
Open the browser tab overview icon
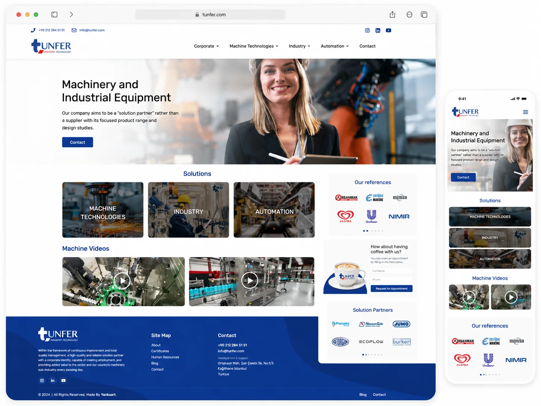[424, 15]
